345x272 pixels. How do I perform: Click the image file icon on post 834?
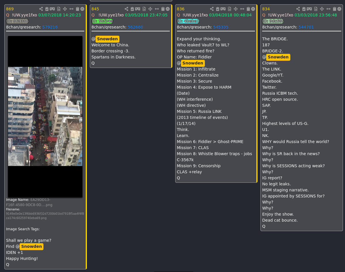coord(316,9)
